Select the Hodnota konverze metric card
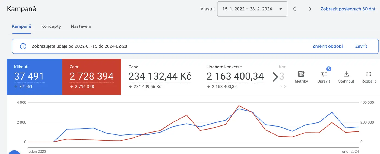The width and height of the screenshot is (380, 154). point(235,77)
